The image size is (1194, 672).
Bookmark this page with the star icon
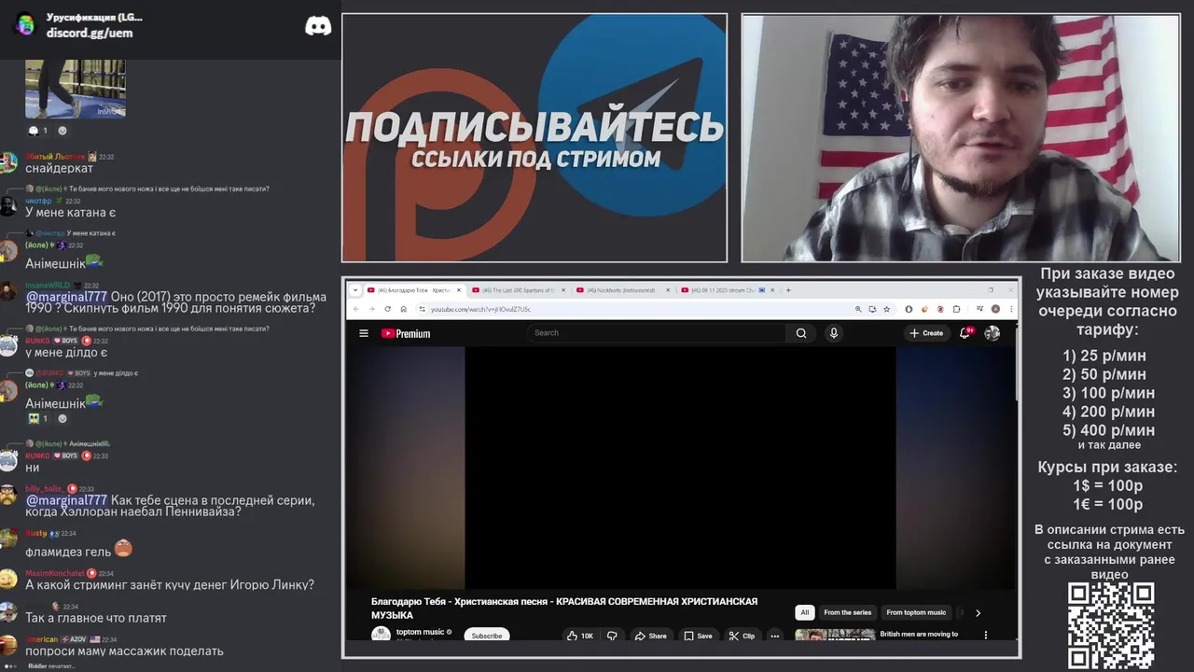coord(886,309)
